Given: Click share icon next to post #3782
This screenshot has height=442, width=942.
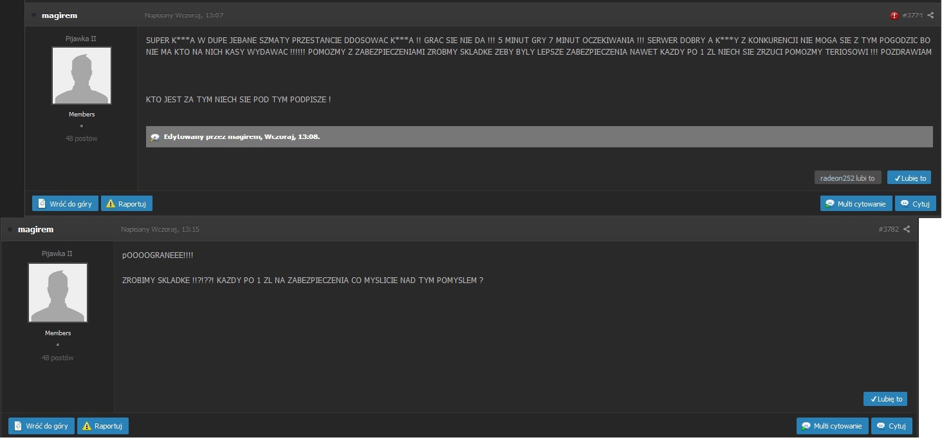Looking at the screenshot, I should (907, 229).
